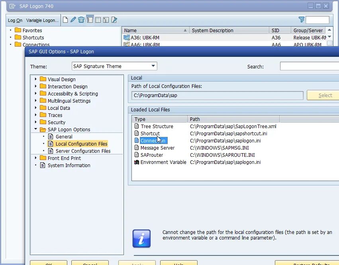Expand the Multilingual Settings node
339x265 pixels.
click(36, 100)
